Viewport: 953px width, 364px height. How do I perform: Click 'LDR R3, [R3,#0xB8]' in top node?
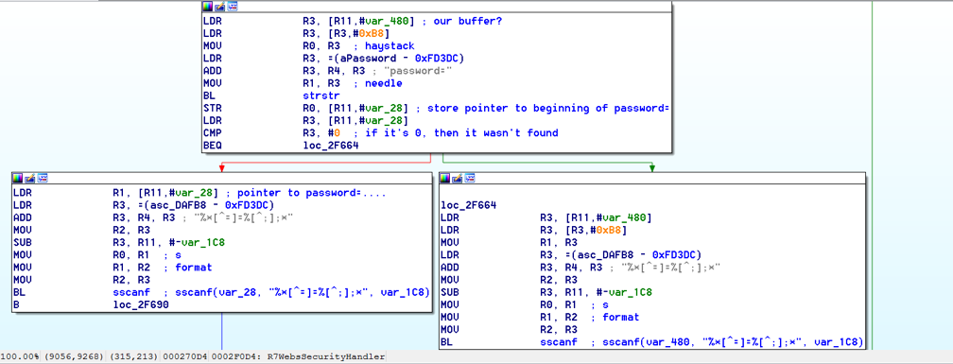(x=296, y=33)
